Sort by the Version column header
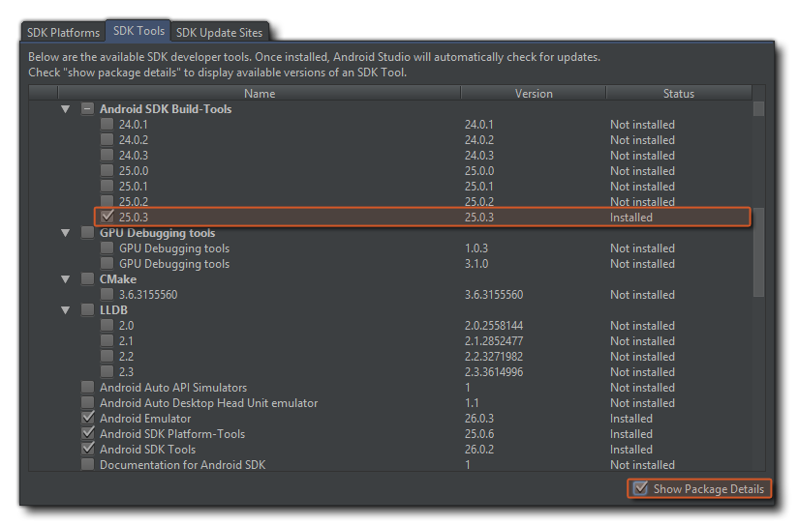This screenshot has height=525, width=798. 534,94
